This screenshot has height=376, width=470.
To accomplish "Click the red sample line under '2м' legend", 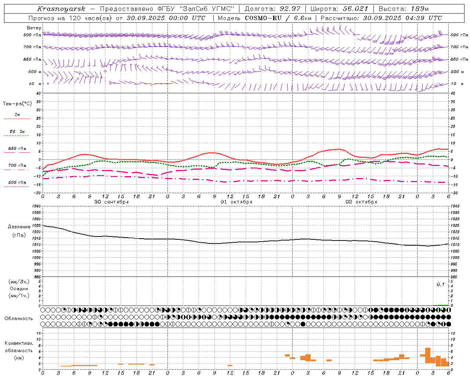I will pos(17,119).
